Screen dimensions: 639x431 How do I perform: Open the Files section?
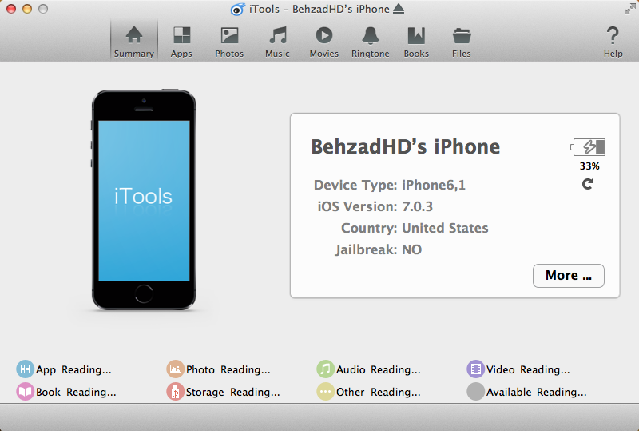(462, 42)
